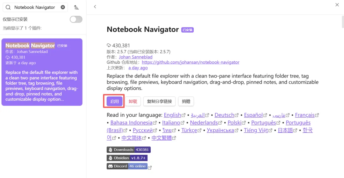This screenshot has width=344, height=178.
Task: Click the 'a day ago' update link
Action: coord(138,68)
